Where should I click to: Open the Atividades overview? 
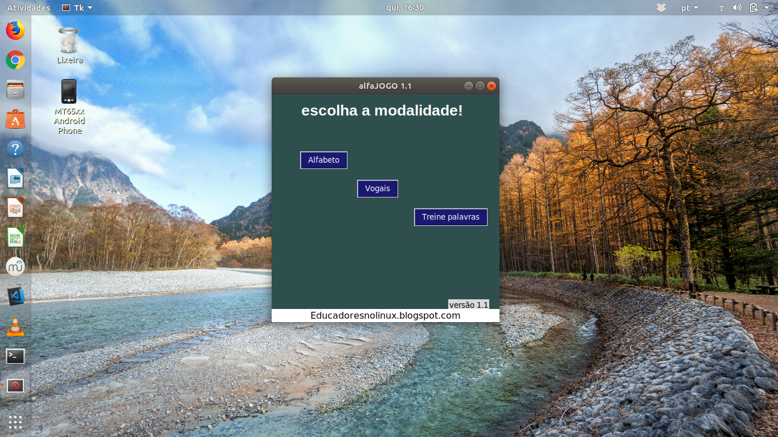(x=28, y=8)
